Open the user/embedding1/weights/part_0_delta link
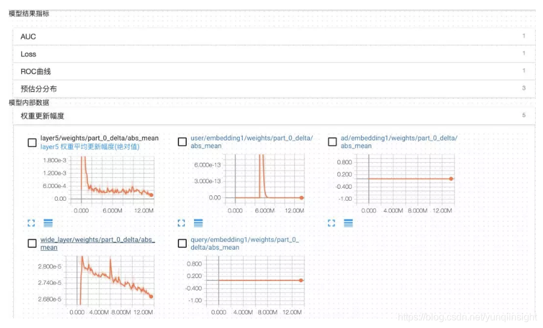Image resolution: width=543 pixels, height=328 pixels. point(252,142)
